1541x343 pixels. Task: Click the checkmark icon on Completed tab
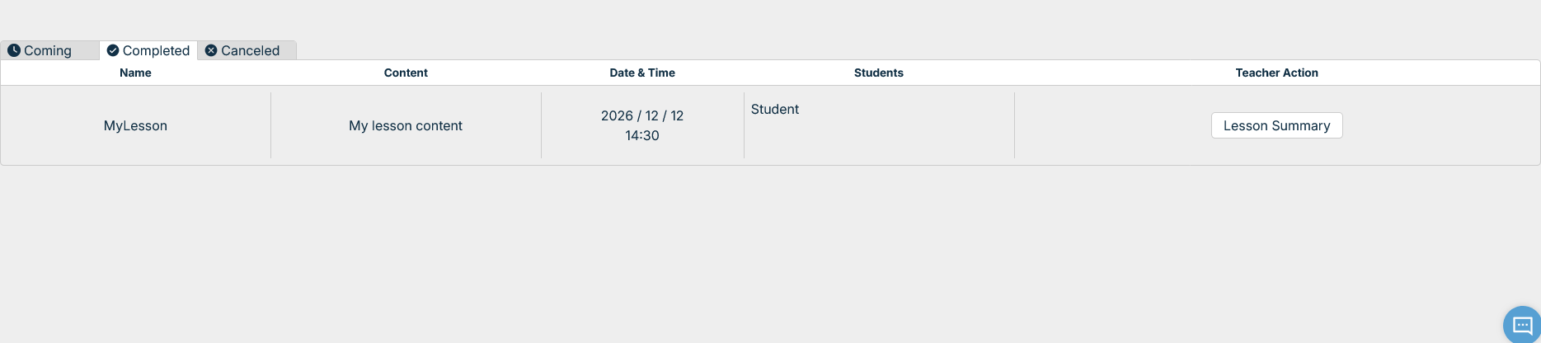(113, 50)
